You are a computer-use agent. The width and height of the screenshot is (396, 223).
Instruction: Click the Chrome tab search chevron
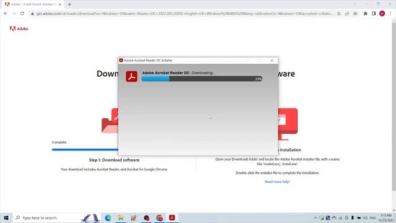pos(355,4)
